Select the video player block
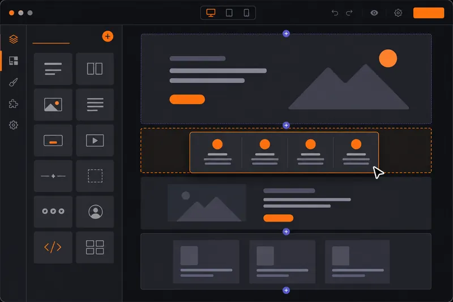 point(95,141)
